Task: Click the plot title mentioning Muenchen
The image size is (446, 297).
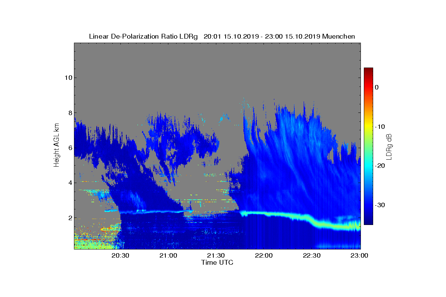Action: (x=222, y=36)
